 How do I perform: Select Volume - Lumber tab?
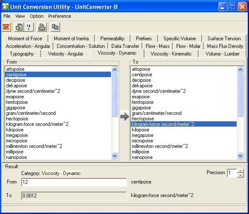[222, 54]
